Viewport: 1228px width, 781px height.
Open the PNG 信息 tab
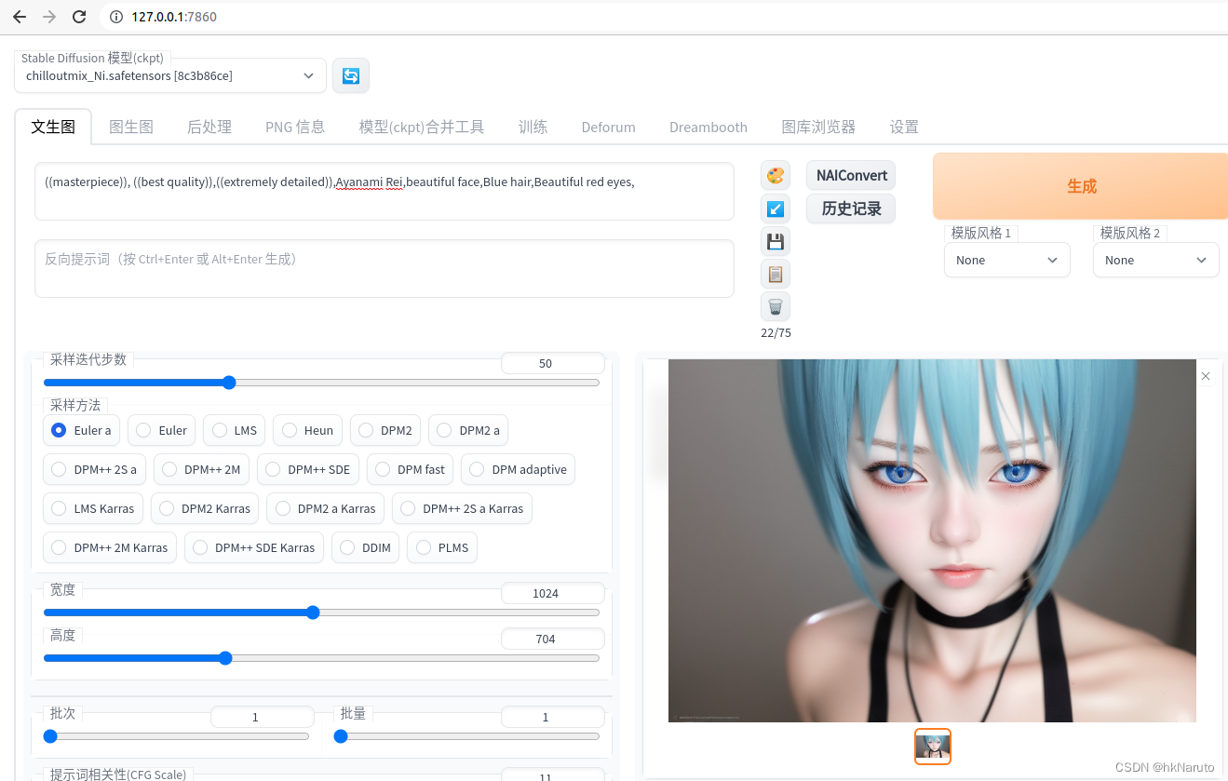[295, 127]
